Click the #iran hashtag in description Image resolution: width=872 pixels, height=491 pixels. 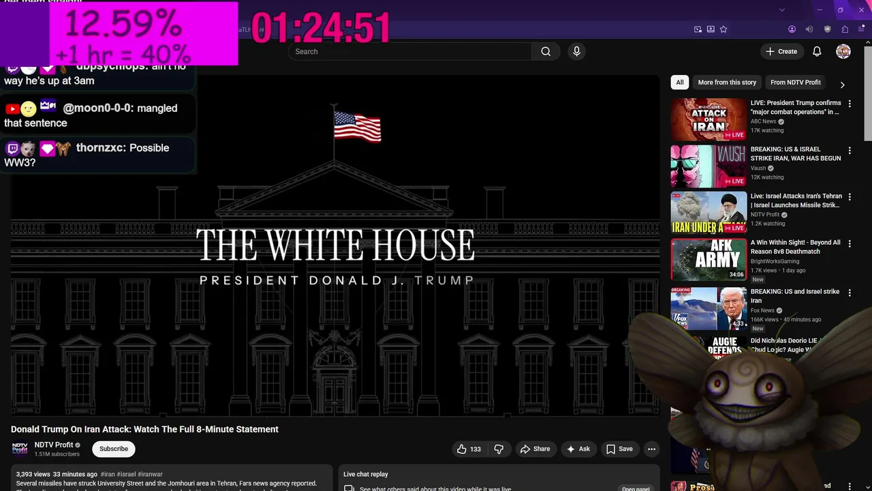[108, 474]
